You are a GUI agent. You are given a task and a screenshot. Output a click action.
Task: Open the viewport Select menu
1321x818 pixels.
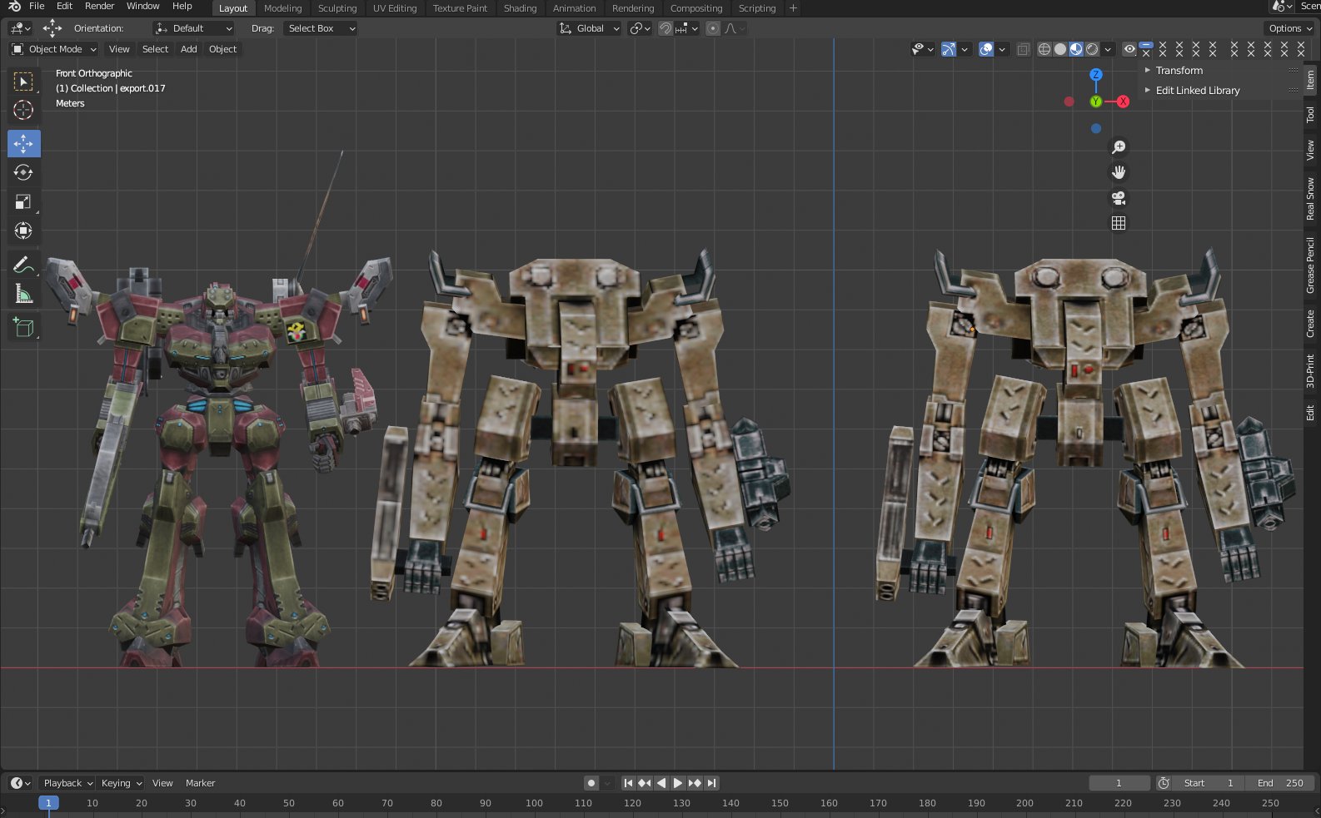pyautogui.click(x=155, y=49)
